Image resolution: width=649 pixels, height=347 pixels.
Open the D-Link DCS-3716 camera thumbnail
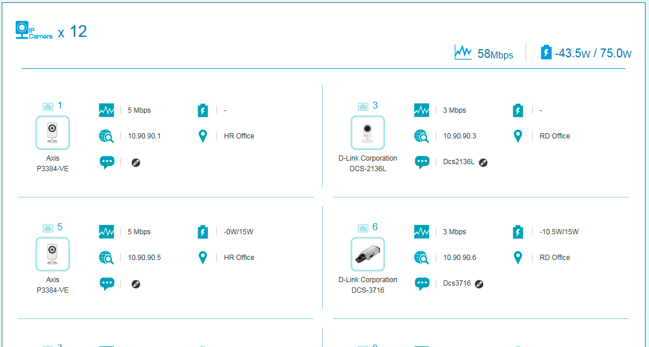pos(368,254)
